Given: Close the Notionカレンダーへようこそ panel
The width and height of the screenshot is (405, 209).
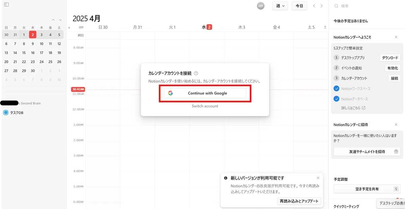Looking at the screenshot, I should (x=396, y=37).
